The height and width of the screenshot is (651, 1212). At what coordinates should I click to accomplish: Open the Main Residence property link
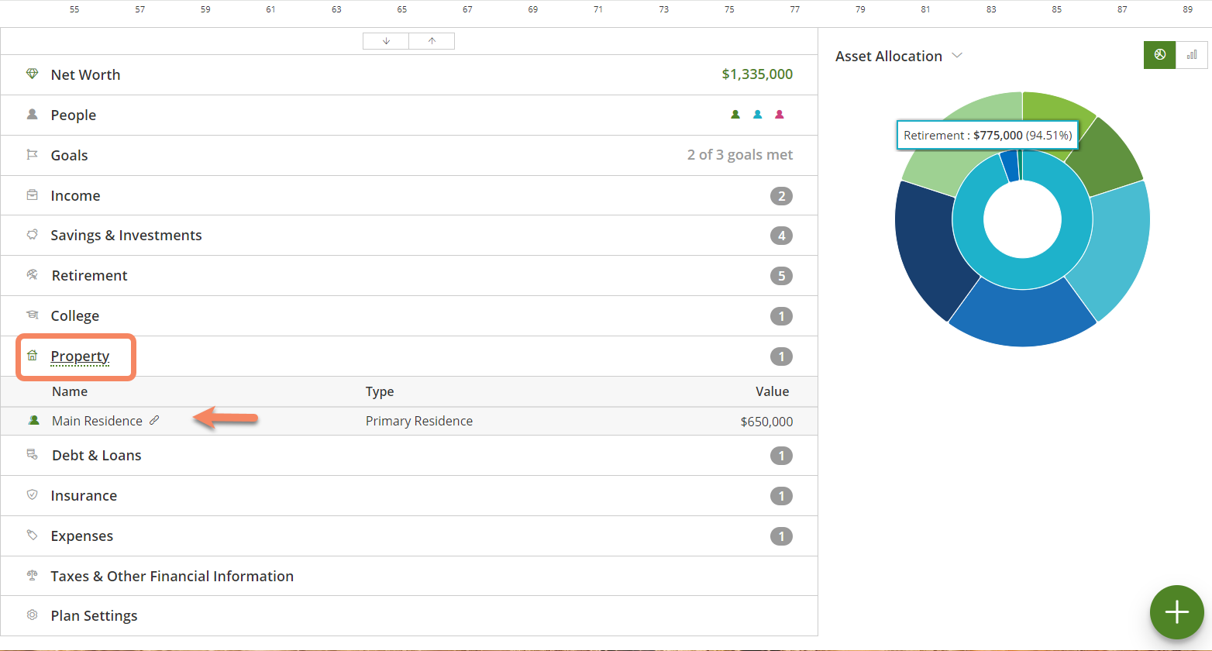coord(97,421)
